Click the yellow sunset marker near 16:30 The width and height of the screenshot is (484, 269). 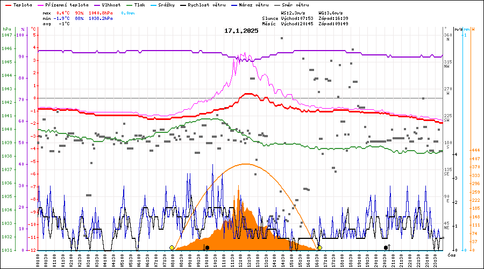click(x=319, y=247)
